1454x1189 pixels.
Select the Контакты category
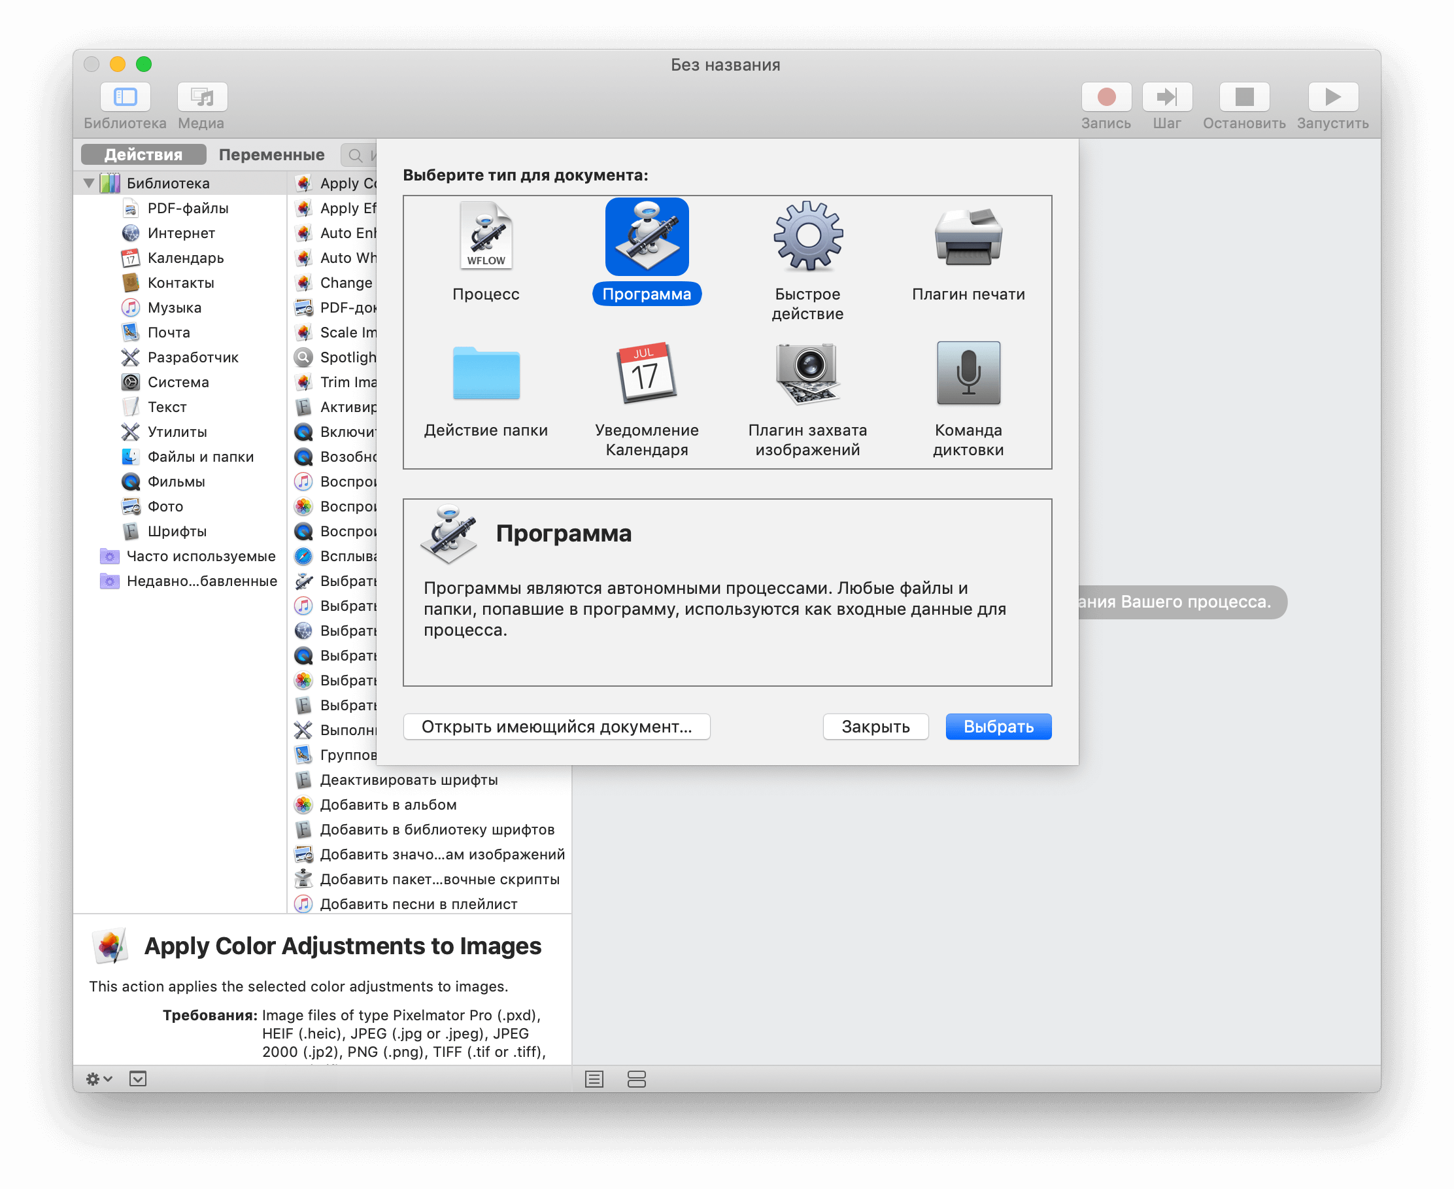coord(180,283)
